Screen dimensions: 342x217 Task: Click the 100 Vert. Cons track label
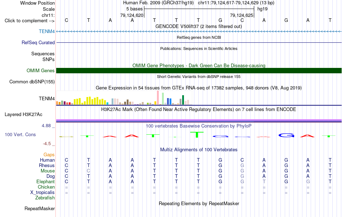tap(20, 134)
